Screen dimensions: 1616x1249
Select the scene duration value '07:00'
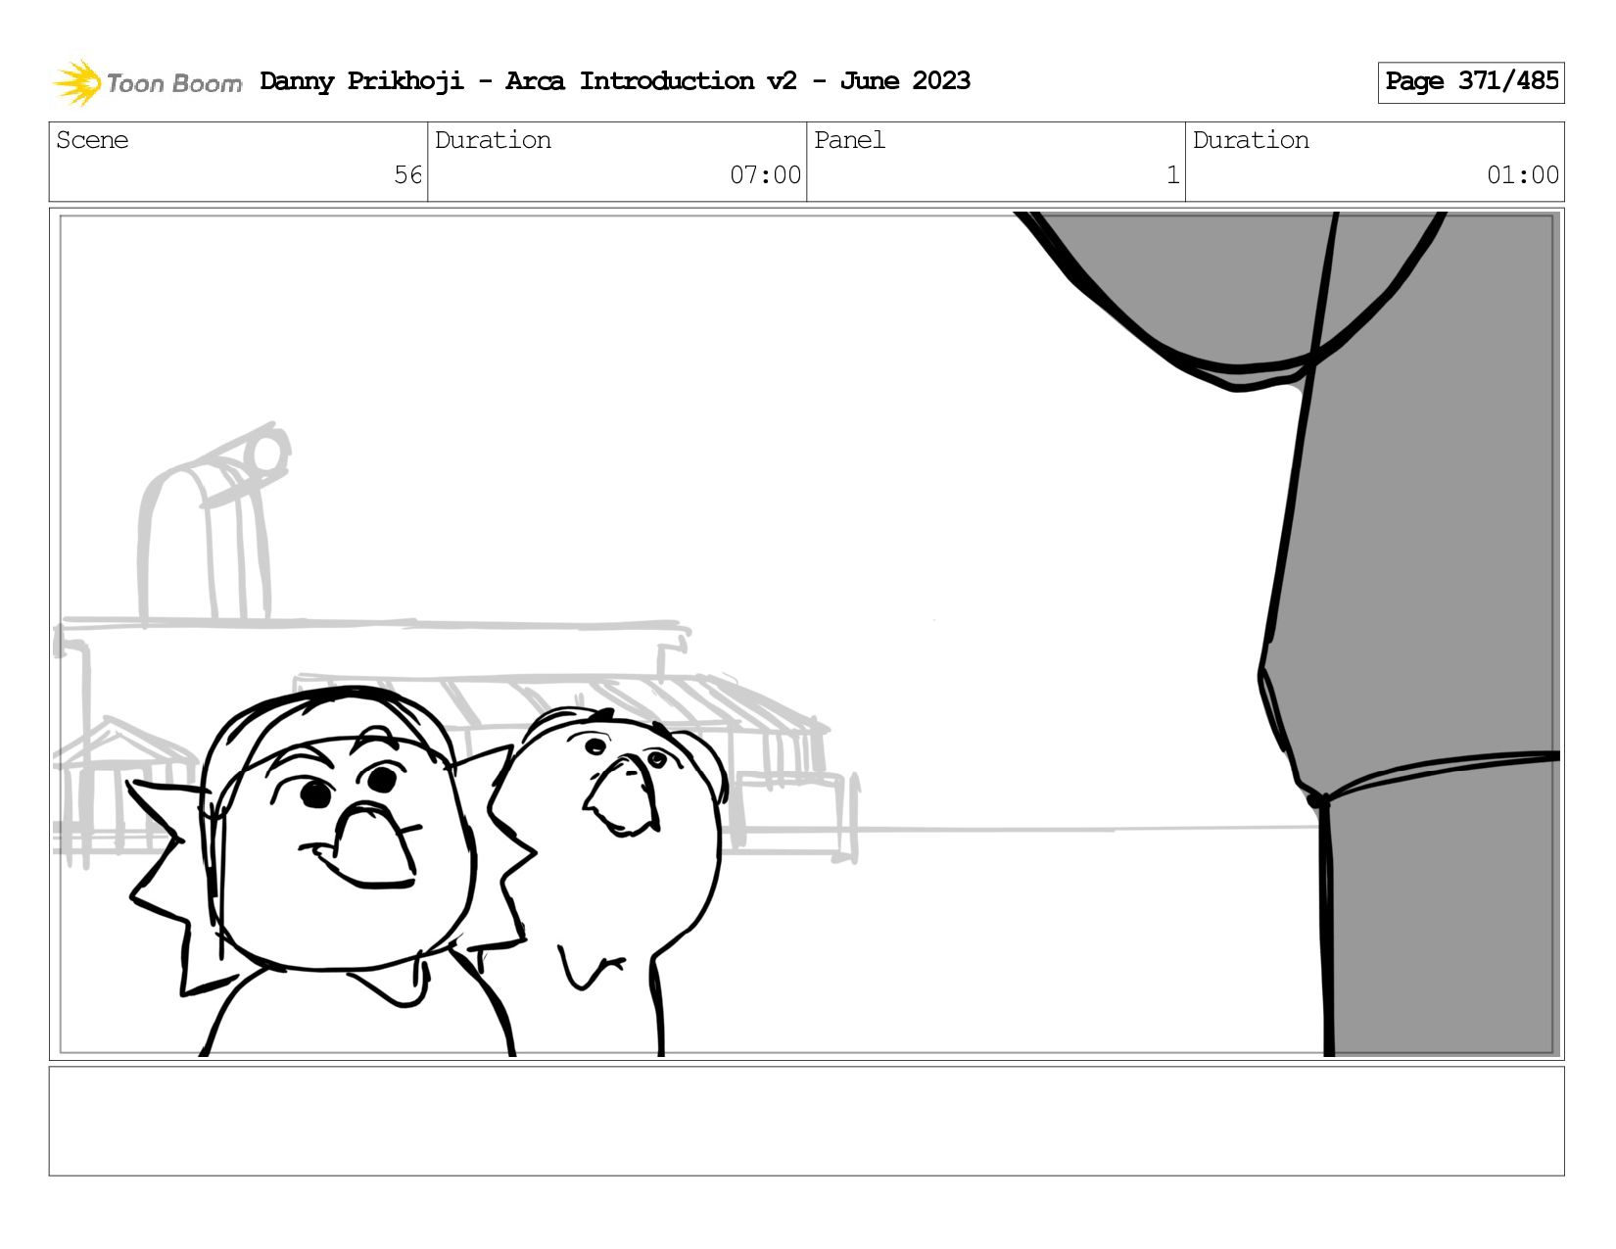click(765, 175)
